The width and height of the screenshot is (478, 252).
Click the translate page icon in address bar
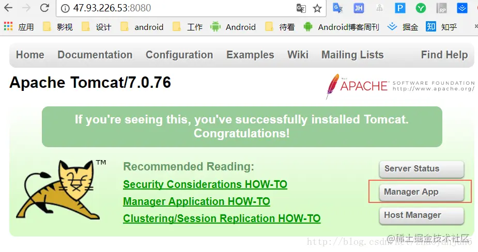point(301,8)
